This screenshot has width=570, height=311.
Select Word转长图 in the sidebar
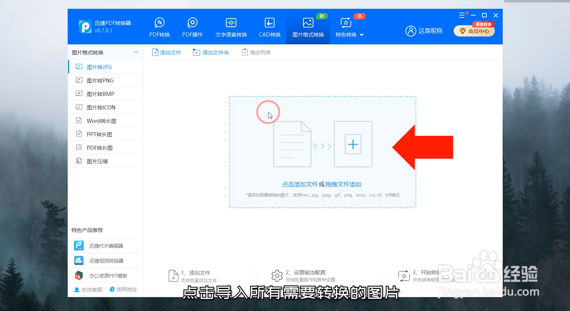coord(101,120)
